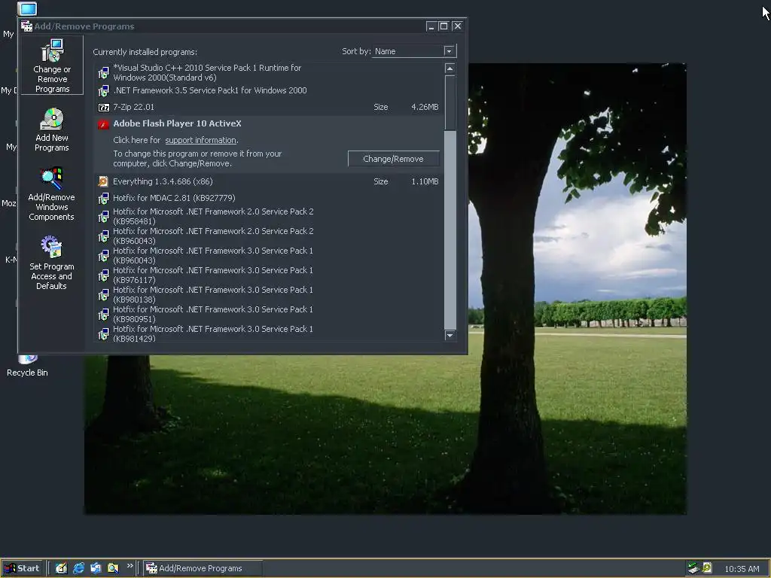Image resolution: width=771 pixels, height=578 pixels.
Task: Select Change or Remove Programs sidebar icon
Action: tap(52, 65)
